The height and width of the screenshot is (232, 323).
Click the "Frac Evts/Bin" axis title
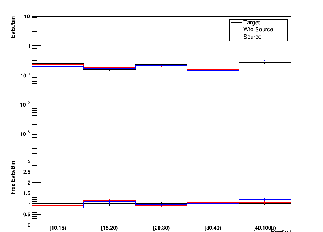click(x=13, y=178)
